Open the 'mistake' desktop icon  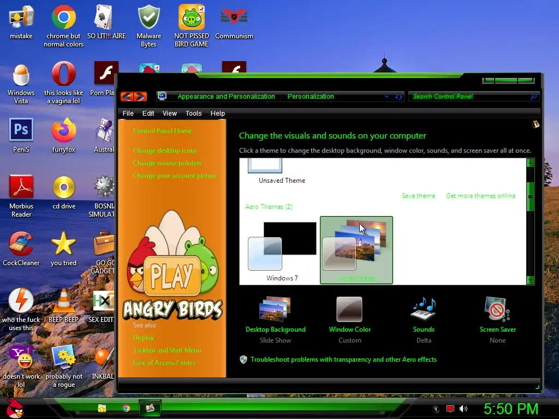pos(21,22)
